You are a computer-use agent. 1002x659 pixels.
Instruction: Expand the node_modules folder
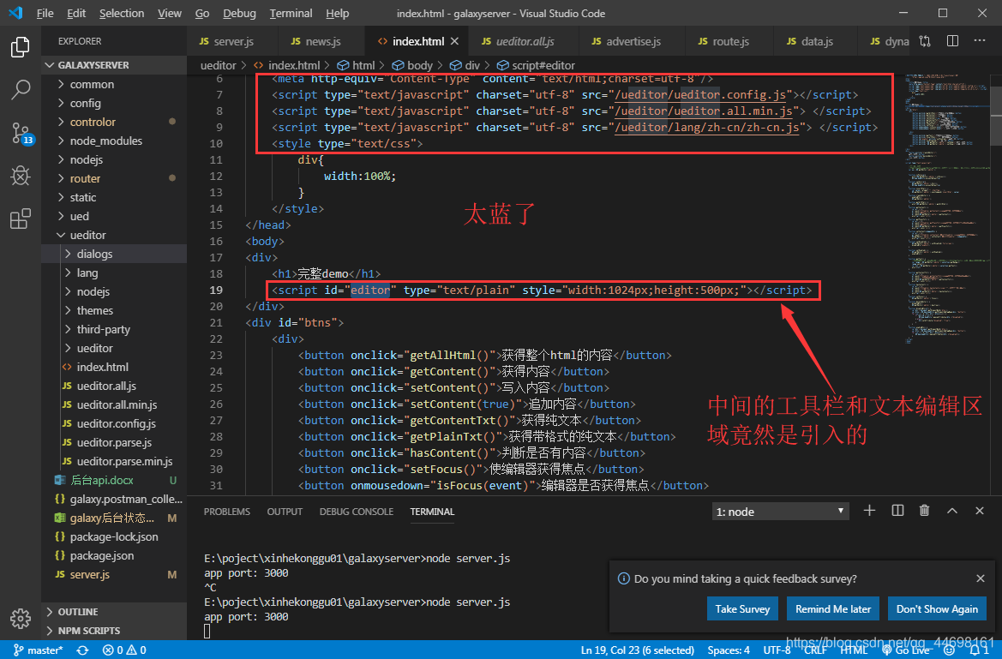point(114,141)
